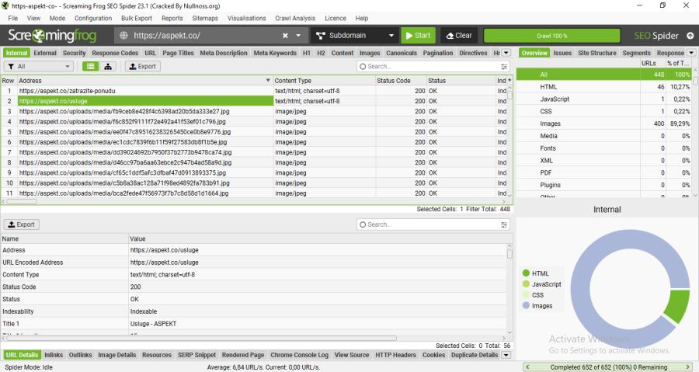Image resolution: width=699 pixels, height=372 pixels.
Task: Click the SEO Spider upload arrow icon
Action: [690, 36]
